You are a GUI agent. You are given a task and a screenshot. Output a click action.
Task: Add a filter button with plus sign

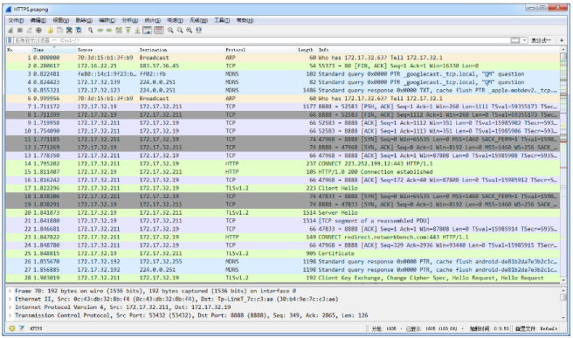point(562,40)
